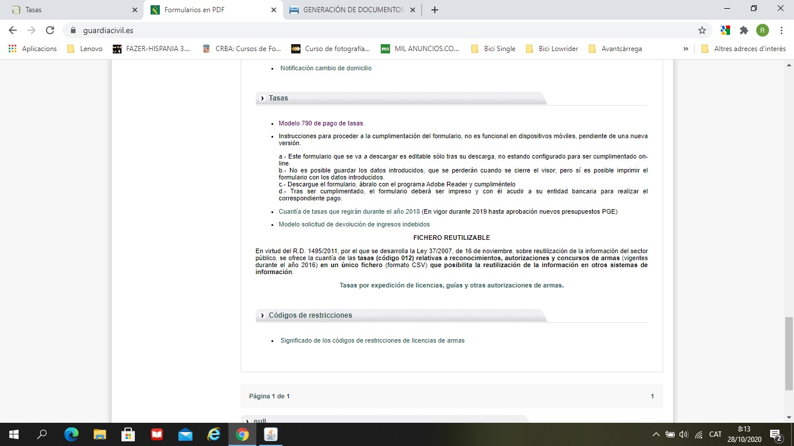Image resolution: width=794 pixels, height=446 pixels.
Task: Launch Microsoft Edge from the taskbar
Action: [71, 434]
